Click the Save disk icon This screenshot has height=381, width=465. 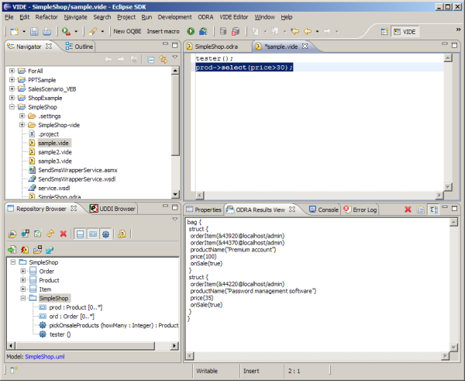[34, 31]
